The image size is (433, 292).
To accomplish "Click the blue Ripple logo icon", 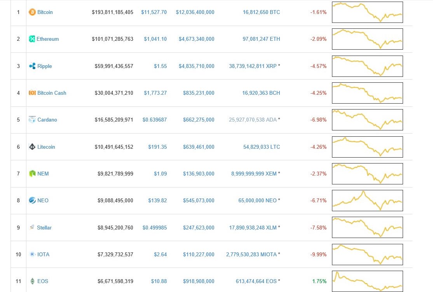I will click(32, 66).
